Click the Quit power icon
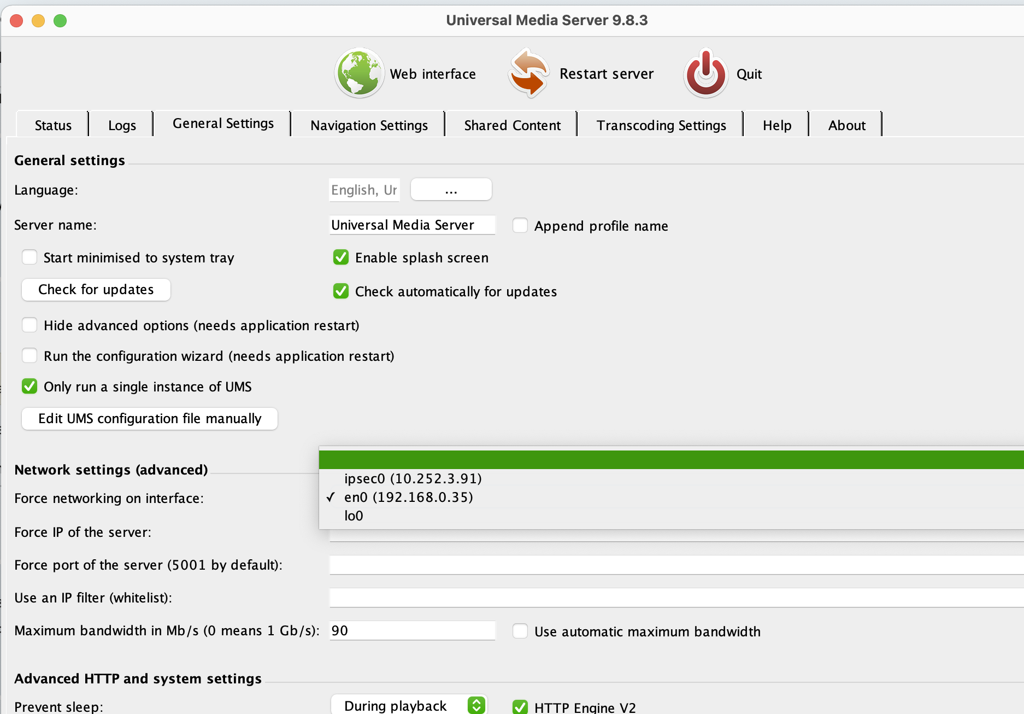 tap(705, 73)
